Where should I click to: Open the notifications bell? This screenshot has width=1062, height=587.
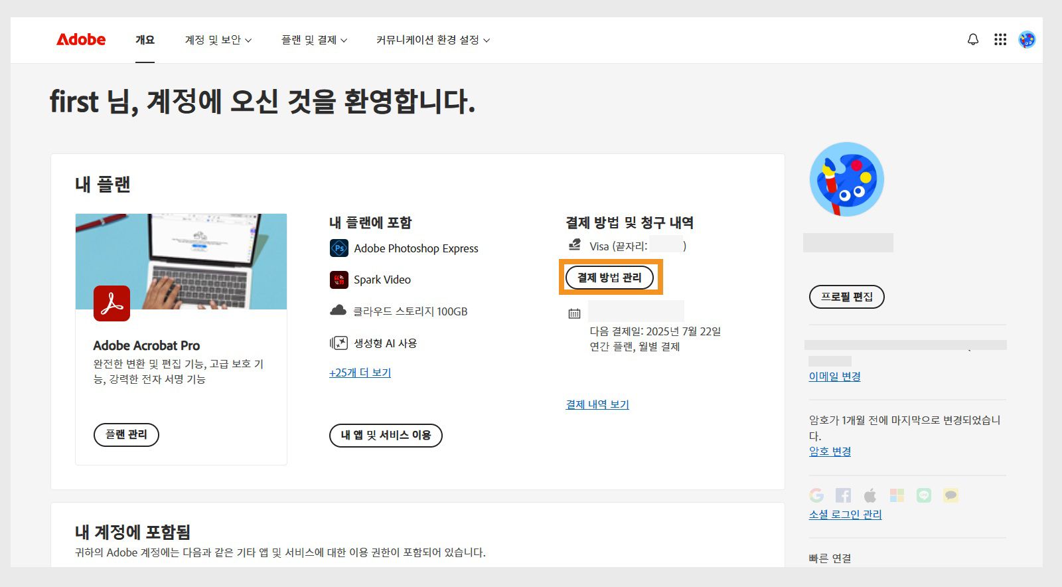click(x=973, y=40)
